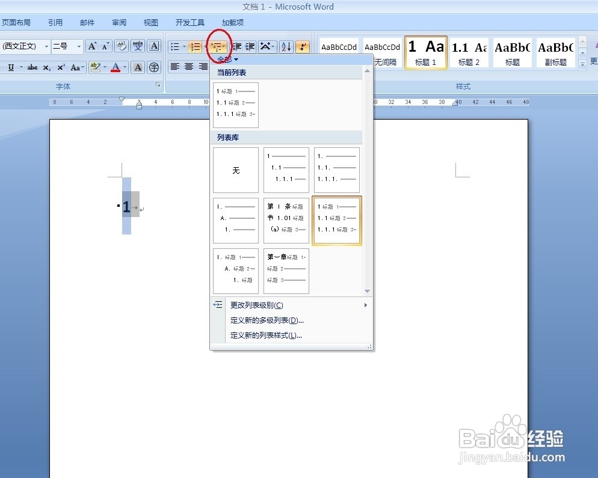The width and height of the screenshot is (598, 478).
Task: Open bullets library dropdown arrow
Action: pyautogui.click(x=184, y=46)
